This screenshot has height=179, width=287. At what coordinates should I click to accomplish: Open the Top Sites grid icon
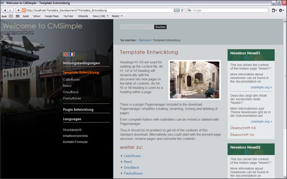[x=17, y=16]
